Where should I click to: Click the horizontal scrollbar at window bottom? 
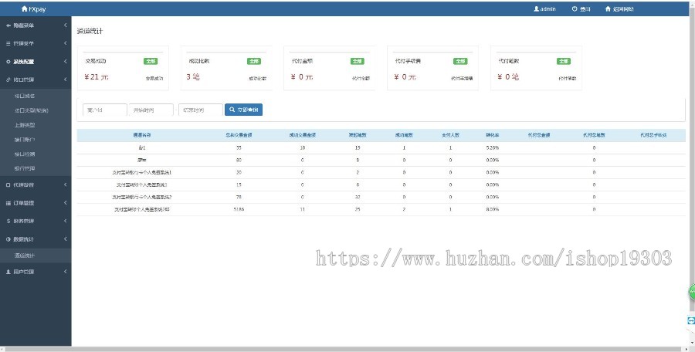click(x=344, y=350)
